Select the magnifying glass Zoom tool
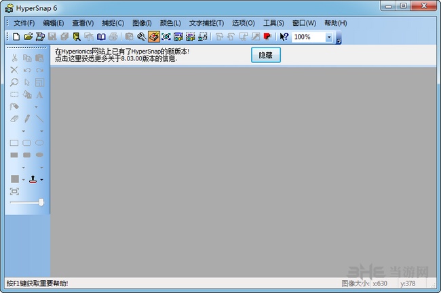This screenshot has height=293, width=441. point(14,82)
